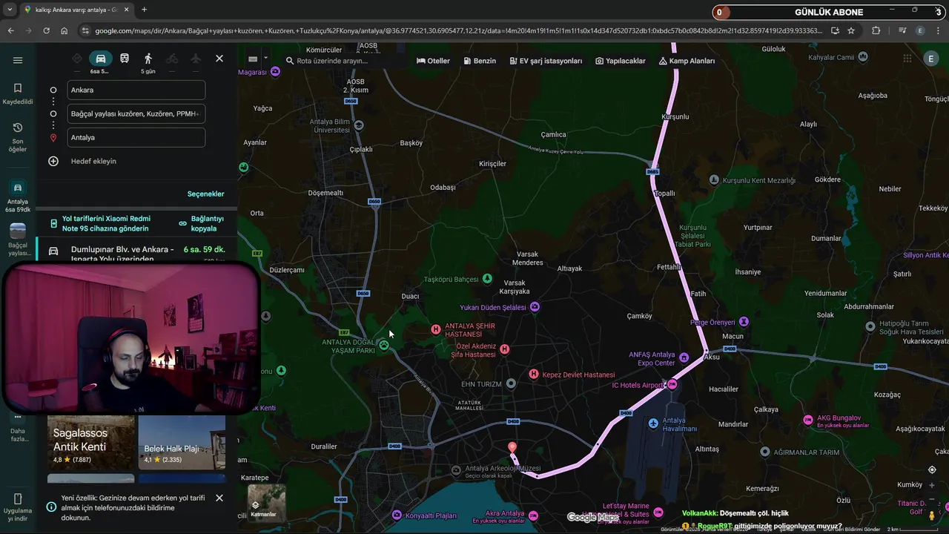Viewport: 949px width, 534px height.
Task: Select walking travel mode
Action: [x=148, y=59]
